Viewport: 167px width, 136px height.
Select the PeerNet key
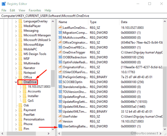point(29,115)
